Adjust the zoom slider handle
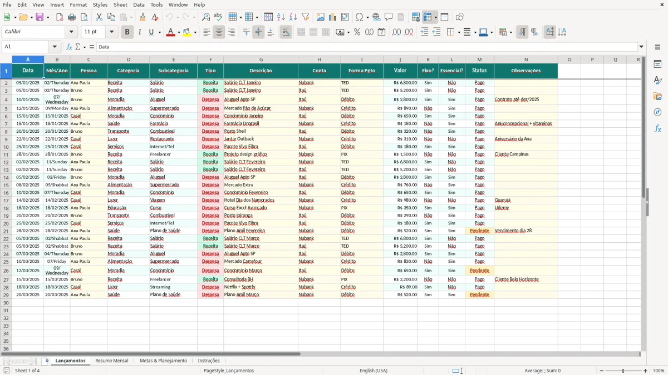The width and height of the screenshot is (668, 375). point(623,371)
